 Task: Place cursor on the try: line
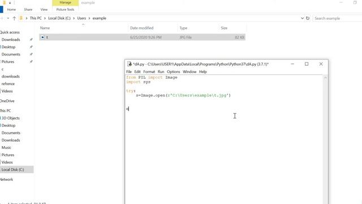point(131,91)
